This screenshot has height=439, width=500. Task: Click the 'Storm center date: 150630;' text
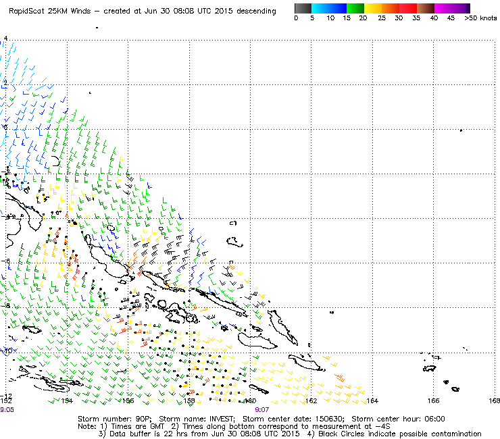293,419
